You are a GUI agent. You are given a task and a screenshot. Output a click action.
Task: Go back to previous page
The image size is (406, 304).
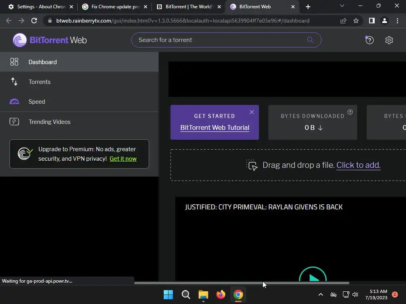(9, 21)
